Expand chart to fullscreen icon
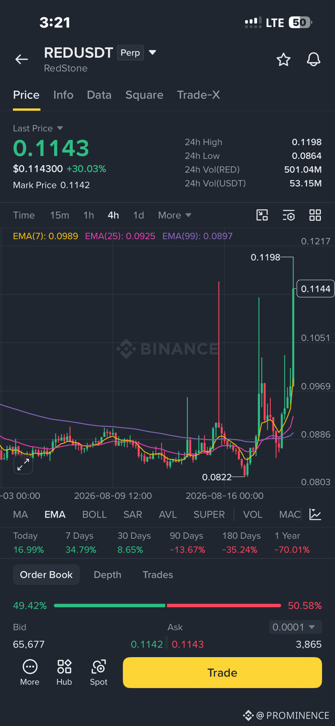Screen dimensions: 335x726 [x=23, y=465]
